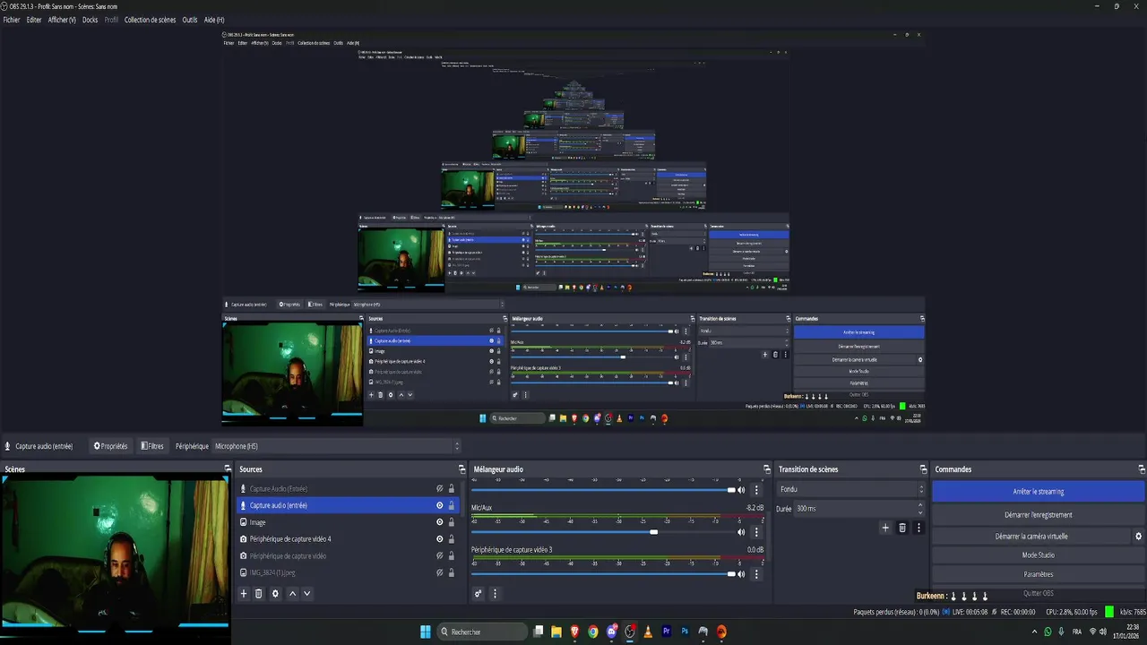Image resolution: width=1147 pixels, height=645 pixels.
Task: Undock the Mélangeur audio panel
Action: click(767, 469)
